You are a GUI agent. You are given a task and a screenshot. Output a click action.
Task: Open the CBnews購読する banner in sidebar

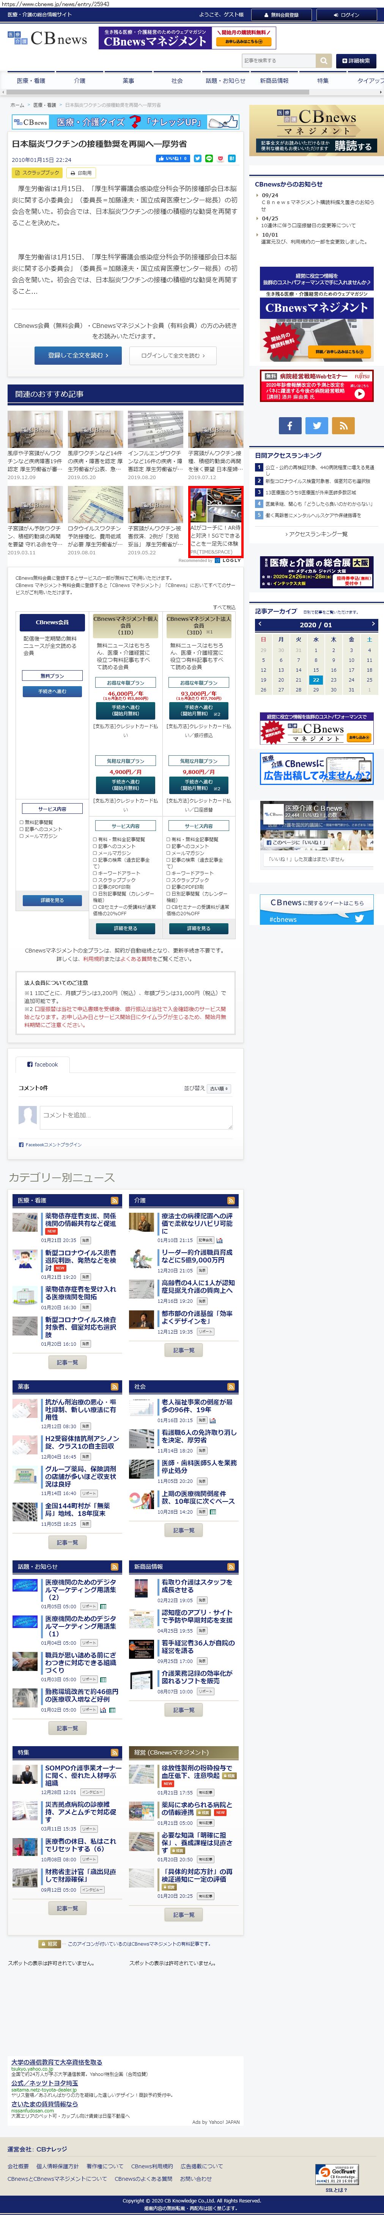click(x=316, y=131)
